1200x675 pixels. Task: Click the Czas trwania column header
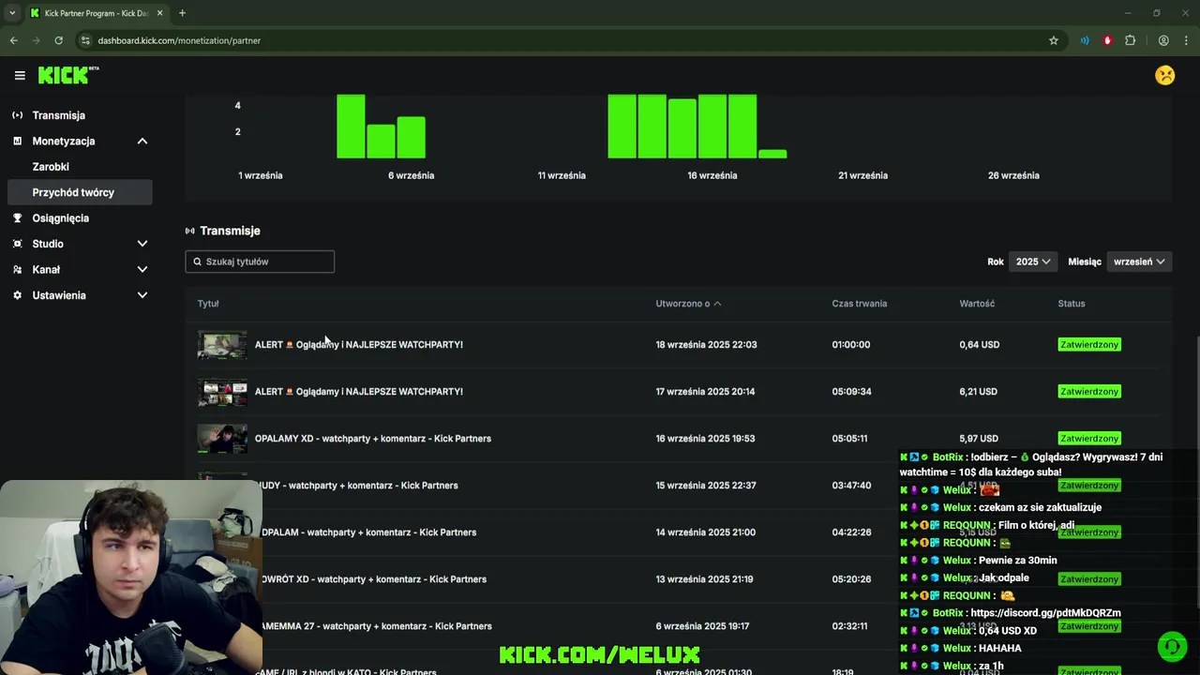[859, 304]
